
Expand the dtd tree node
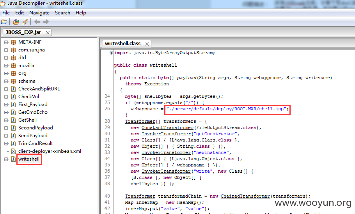coord(6,58)
